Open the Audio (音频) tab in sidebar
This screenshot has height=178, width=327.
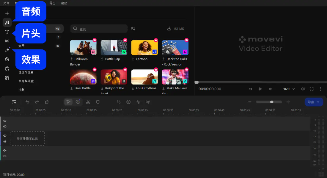click(7, 22)
